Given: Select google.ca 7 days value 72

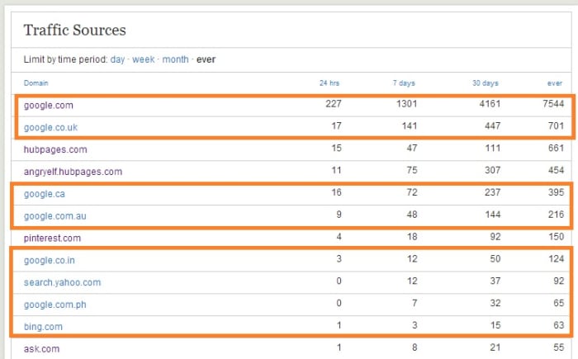Looking at the screenshot, I should (x=412, y=192).
